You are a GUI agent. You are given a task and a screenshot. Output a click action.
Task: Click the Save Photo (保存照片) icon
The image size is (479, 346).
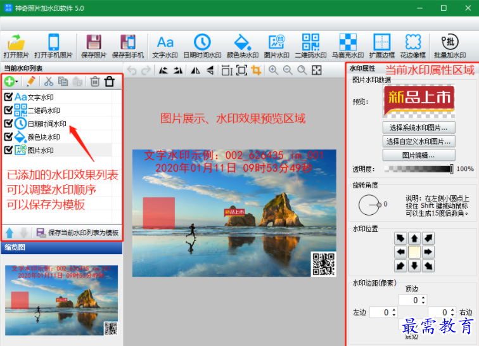94,46
